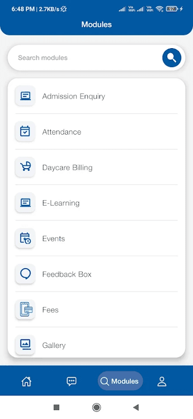
Task: Tap Android back navigation triangle
Action: (x=136, y=407)
